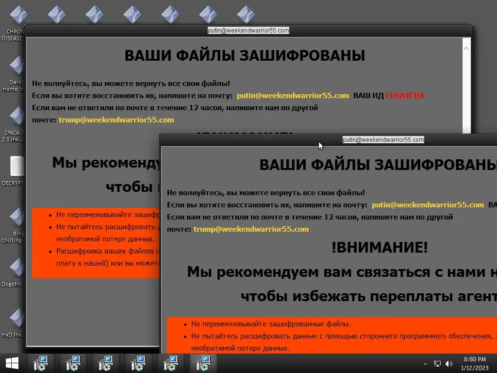Click the date 1/12/2023 in taskbar
This screenshot has width=497, height=373.
(x=475, y=368)
